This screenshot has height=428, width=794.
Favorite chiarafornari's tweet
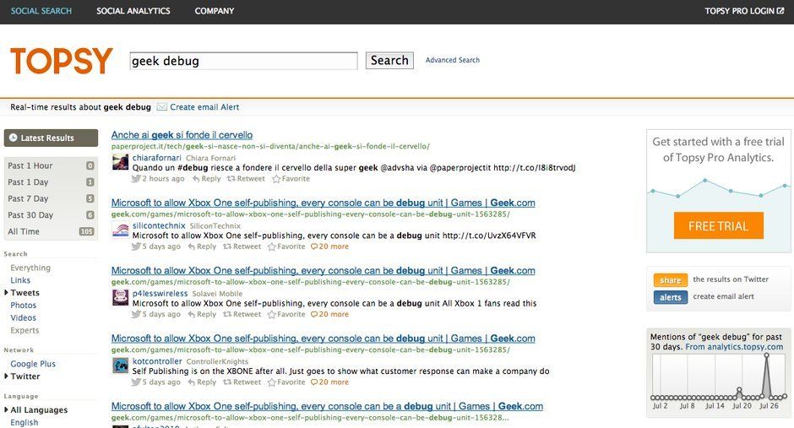291,179
